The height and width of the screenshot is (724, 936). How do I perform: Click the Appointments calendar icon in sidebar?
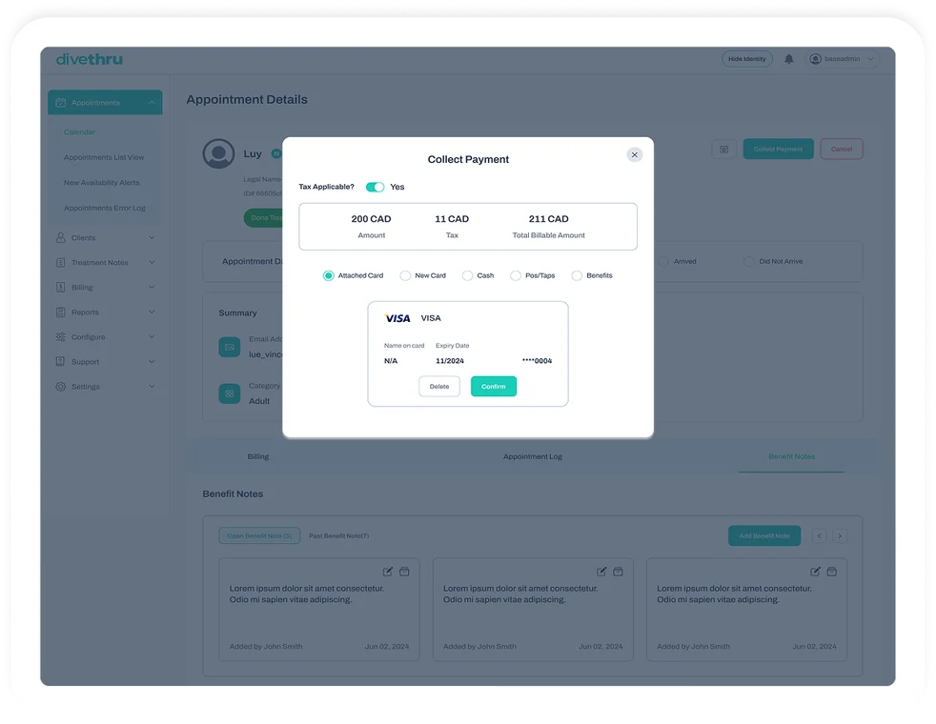pos(60,103)
